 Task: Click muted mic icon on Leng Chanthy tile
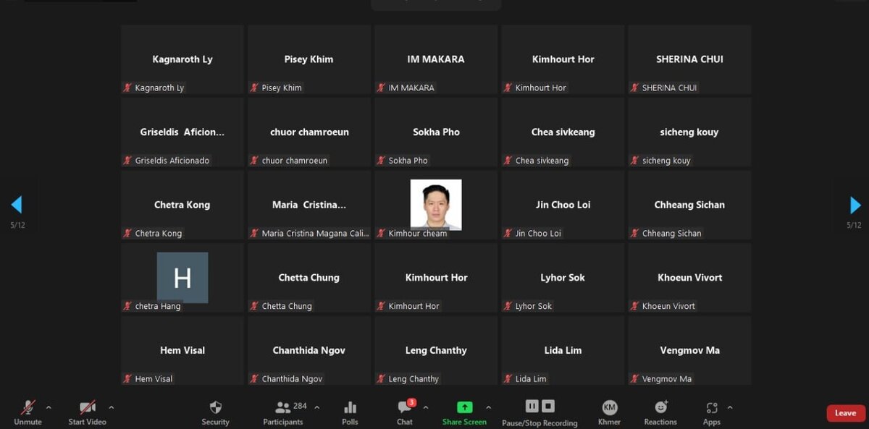381,378
